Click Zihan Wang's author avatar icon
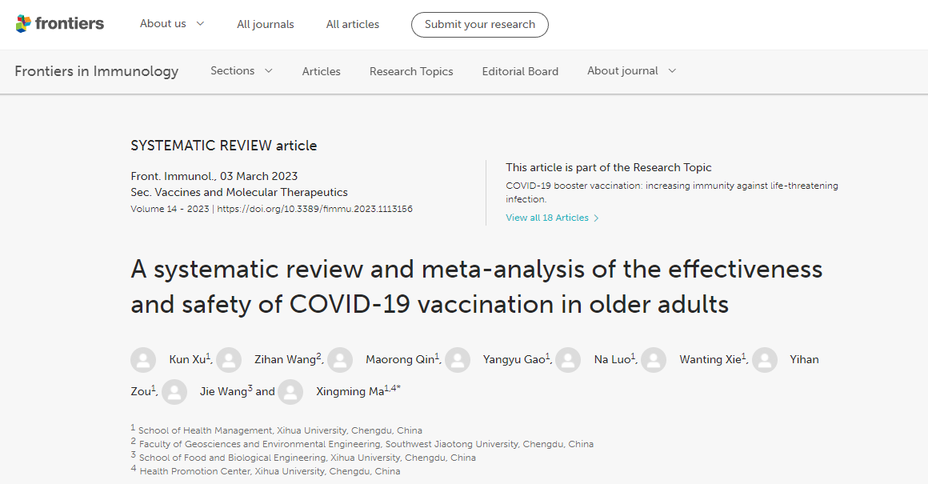Viewport: 928px width, 484px height. pyautogui.click(x=229, y=360)
